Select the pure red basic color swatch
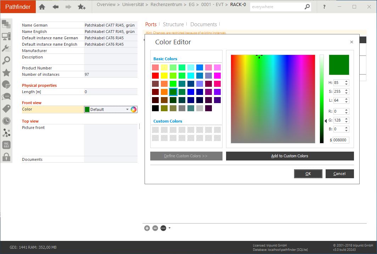 [x=155, y=75]
